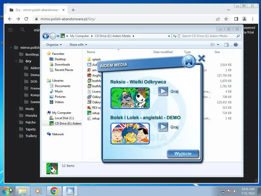Image resolution: width=261 pixels, height=196 pixels.
Task: Open a new Chrome tab
Action: pyautogui.click(x=73, y=10)
